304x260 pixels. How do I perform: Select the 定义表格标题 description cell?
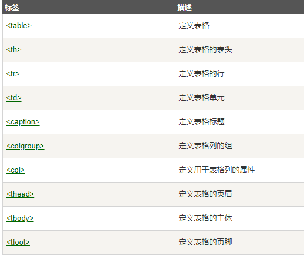(239, 122)
